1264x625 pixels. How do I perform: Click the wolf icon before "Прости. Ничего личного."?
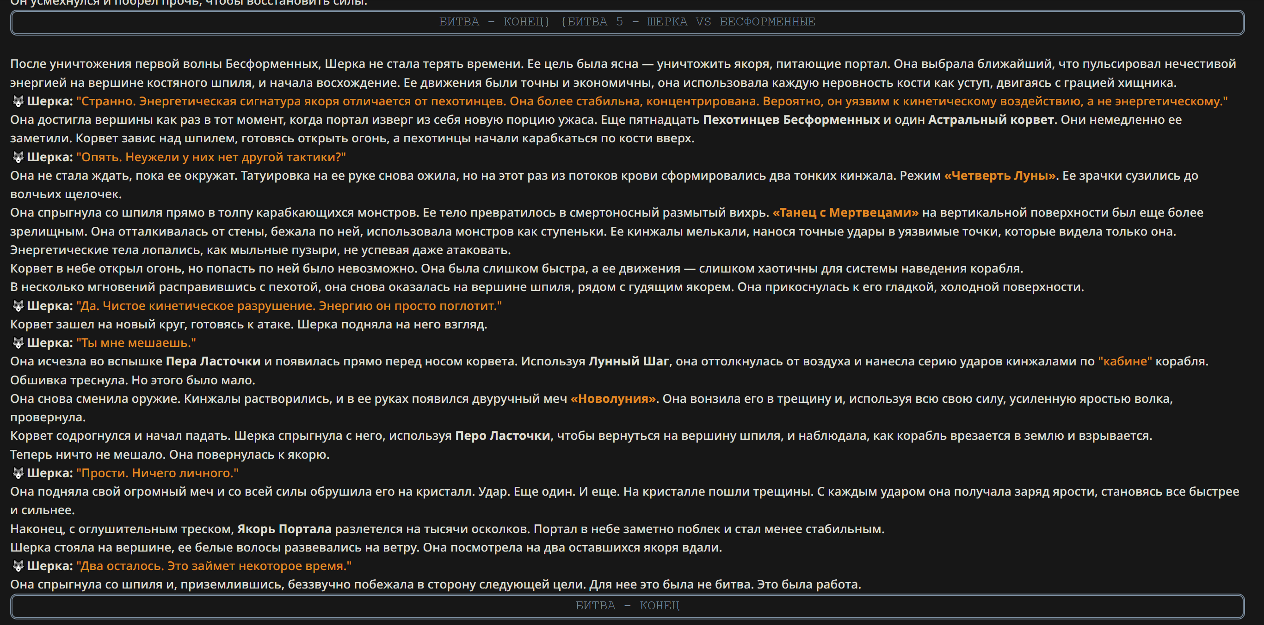point(18,473)
